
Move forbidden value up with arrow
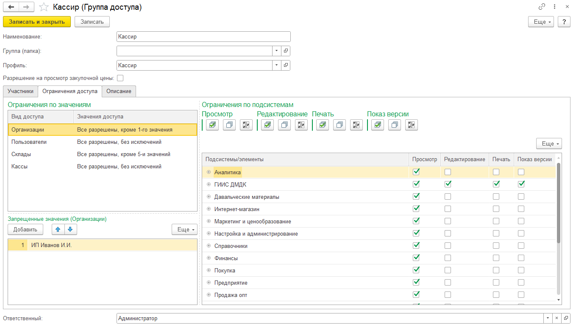58,229
